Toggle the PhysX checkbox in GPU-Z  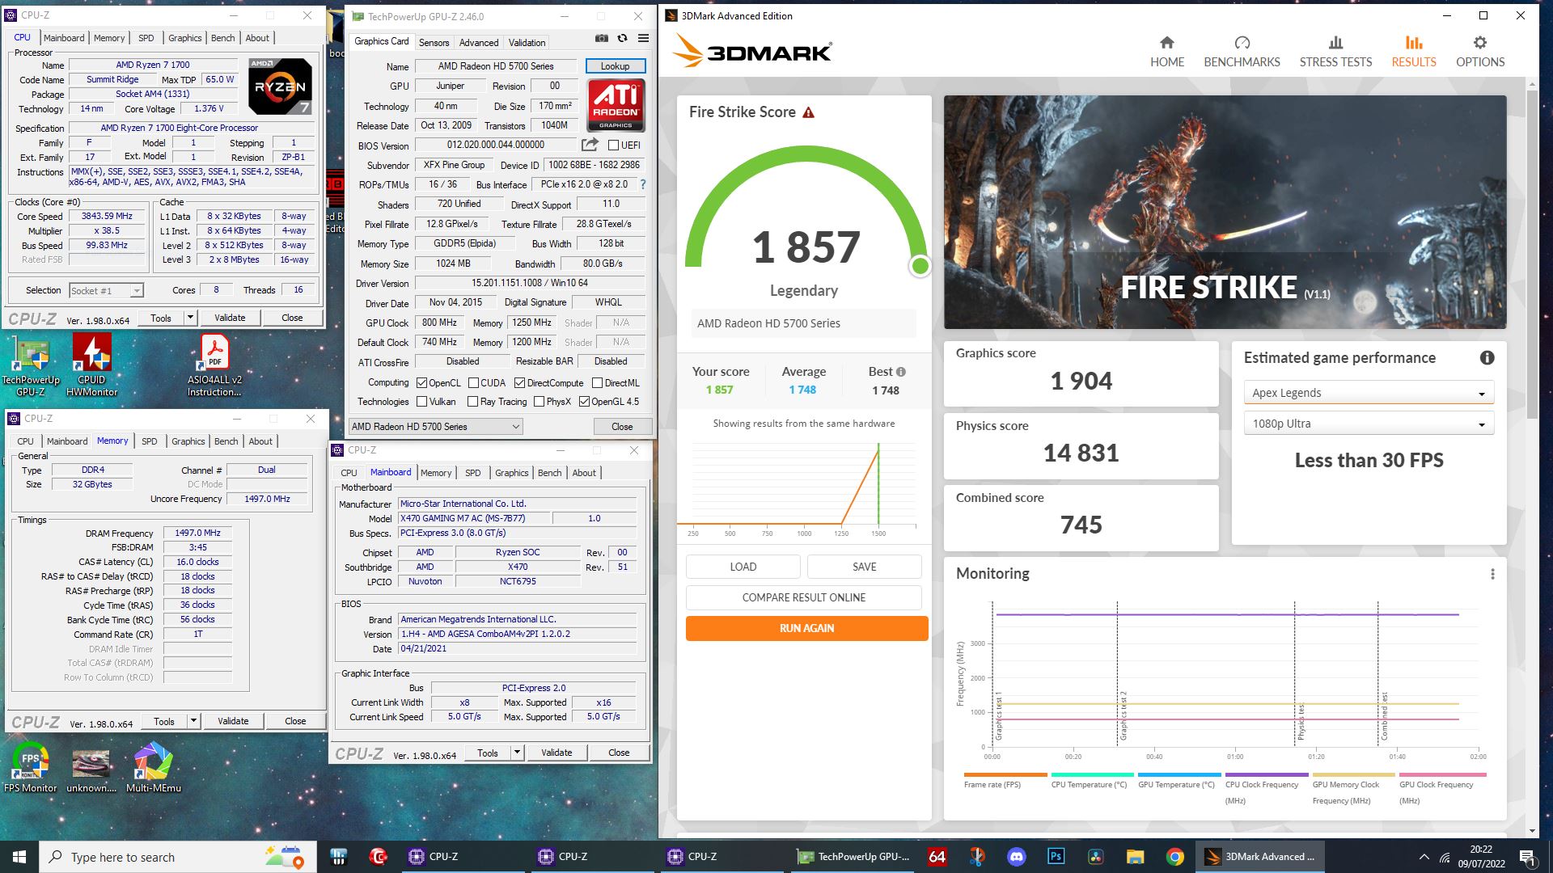point(539,402)
